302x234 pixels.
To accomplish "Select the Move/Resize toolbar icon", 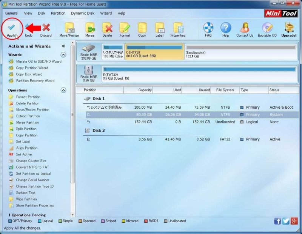I will click(x=69, y=28).
